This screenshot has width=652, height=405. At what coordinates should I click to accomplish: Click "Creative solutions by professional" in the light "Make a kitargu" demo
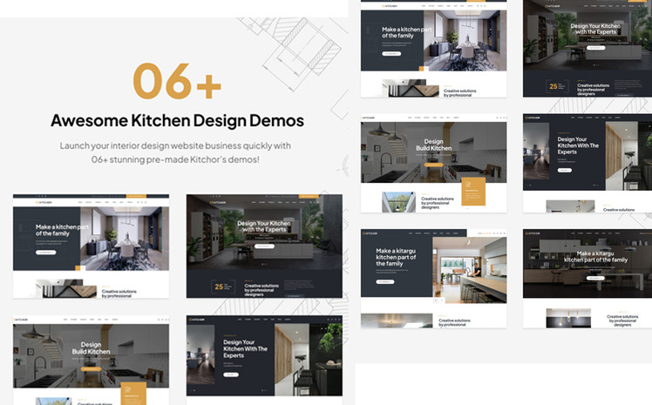click(454, 322)
